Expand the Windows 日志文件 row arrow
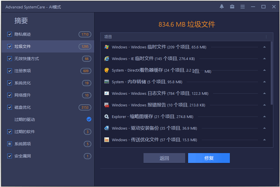The width and height of the screenshot is (280, 187). (264, 93)
